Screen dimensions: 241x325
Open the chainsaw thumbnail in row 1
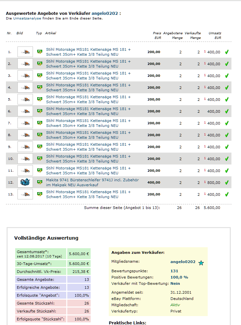point(25,52)
